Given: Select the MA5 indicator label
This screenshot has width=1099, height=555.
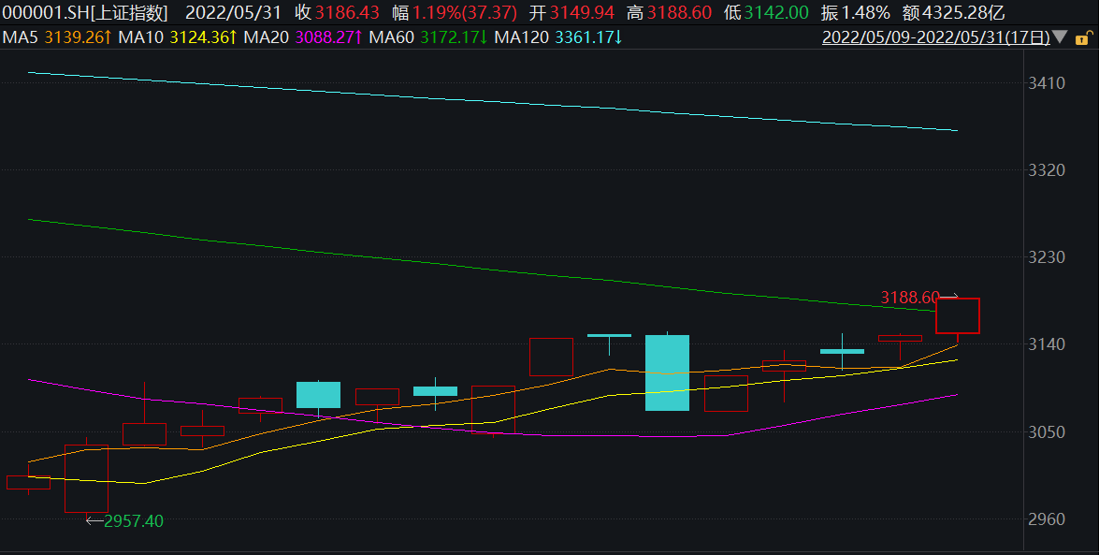Looking at the screenshot, I should pyautogui.click(x=20, y=37).
